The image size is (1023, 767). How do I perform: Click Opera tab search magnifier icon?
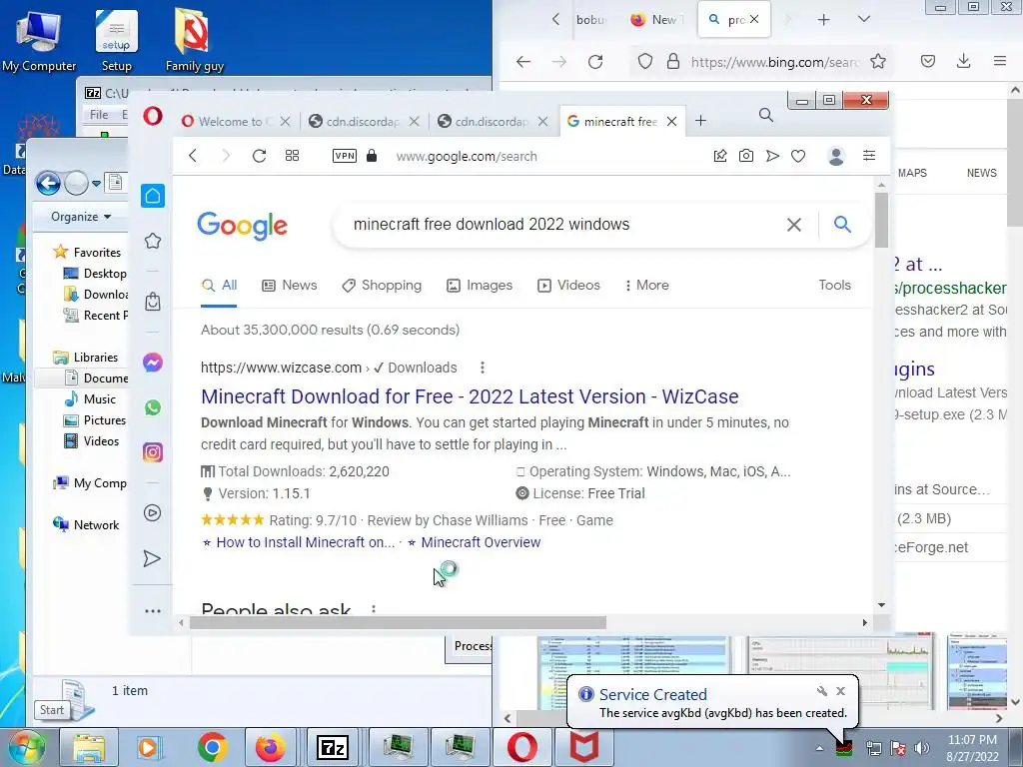766,116
